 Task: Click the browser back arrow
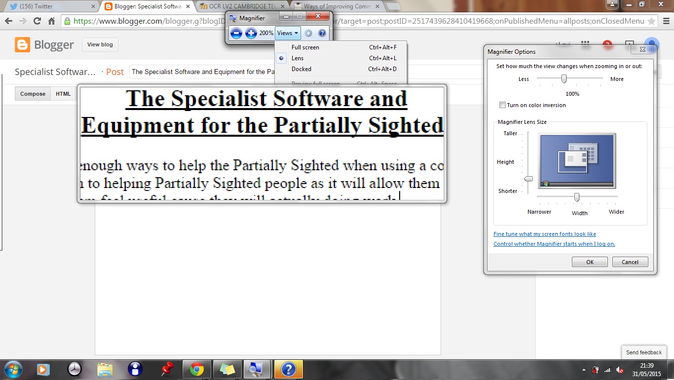[x=8, y=21]
